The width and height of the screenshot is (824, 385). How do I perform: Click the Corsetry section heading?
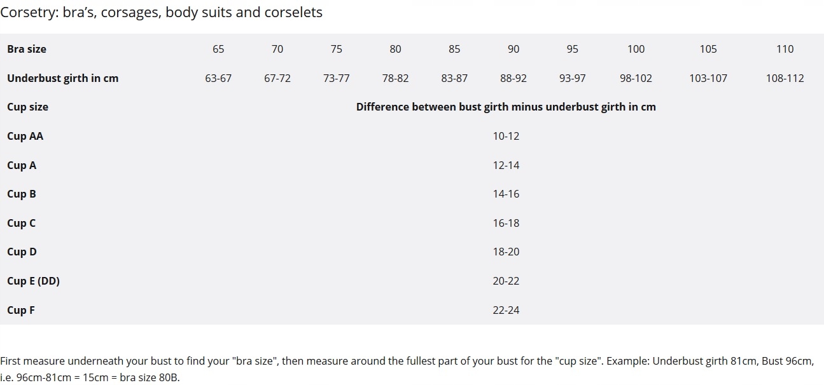[162, 12]
